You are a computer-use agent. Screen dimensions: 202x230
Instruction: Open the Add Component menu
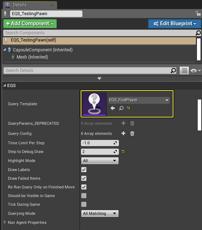pos(30,24)
